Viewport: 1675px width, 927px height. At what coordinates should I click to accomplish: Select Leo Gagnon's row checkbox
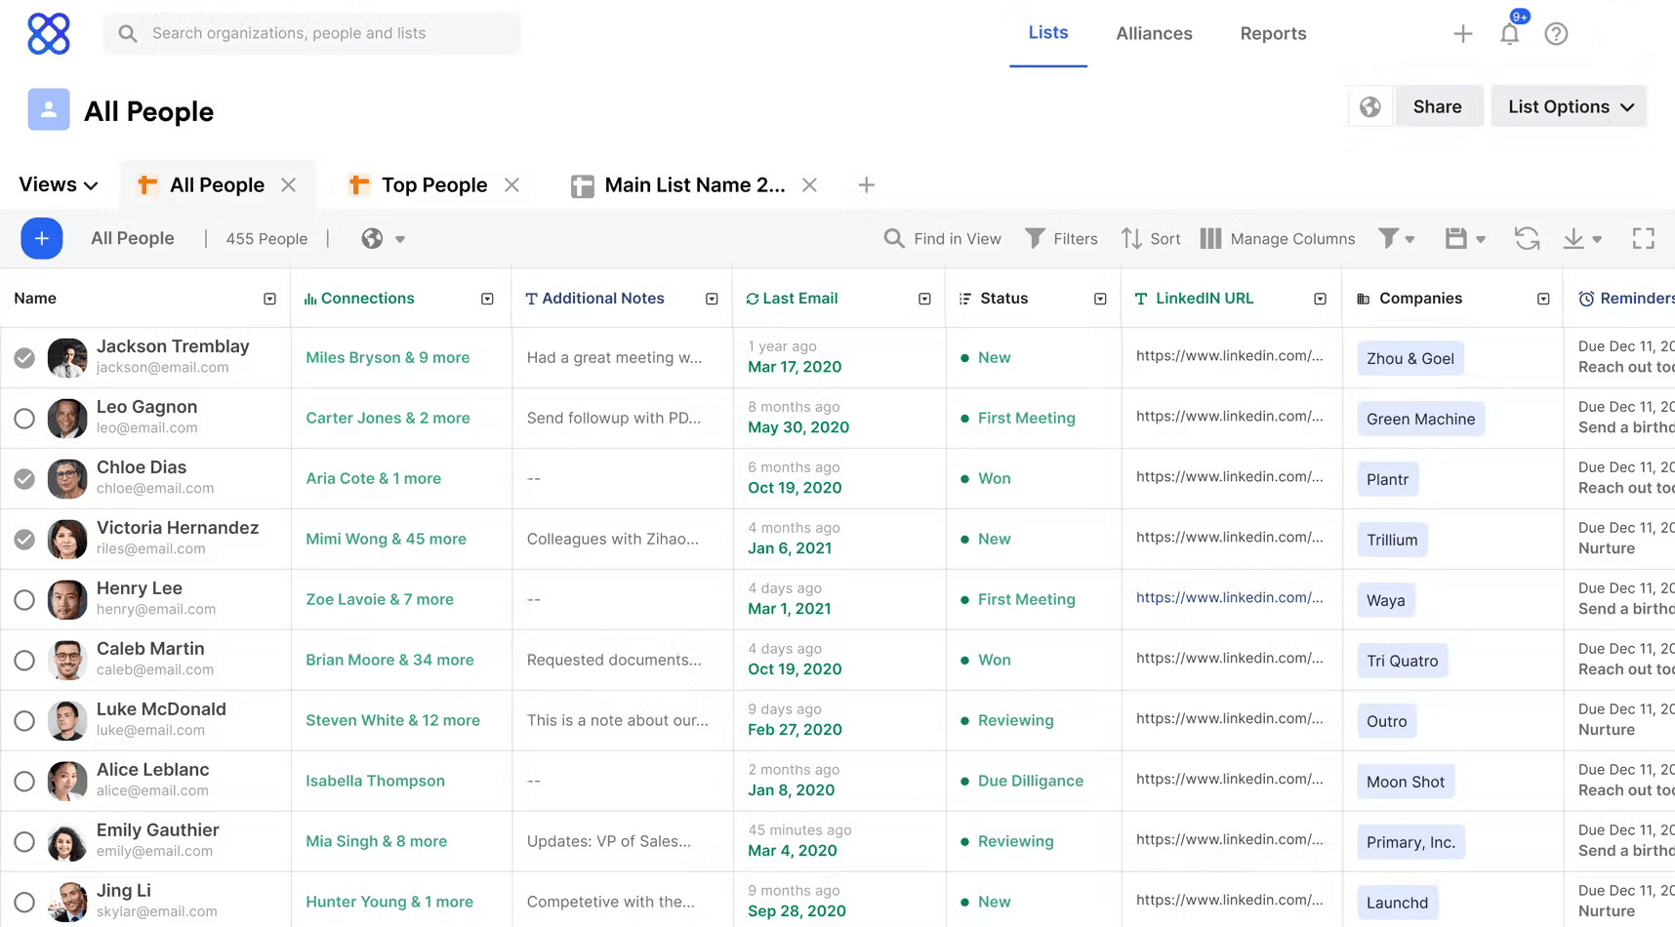[x=24, y=419]
